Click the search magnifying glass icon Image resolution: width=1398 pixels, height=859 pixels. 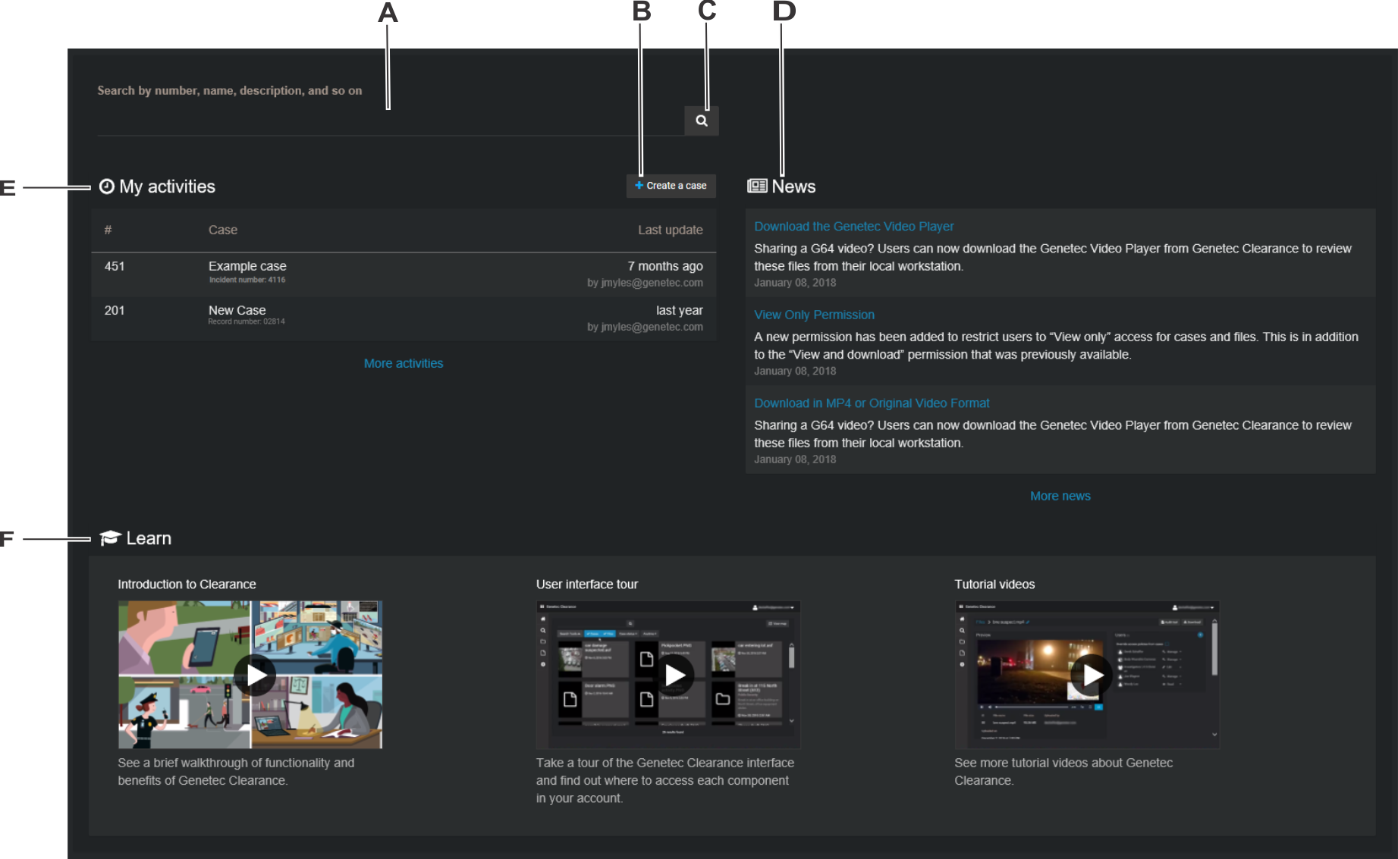701,121
